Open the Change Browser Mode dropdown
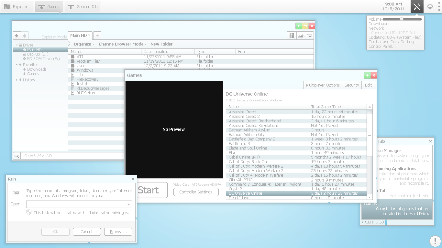This screenshot has height=248, width=442. coord(123,44)
